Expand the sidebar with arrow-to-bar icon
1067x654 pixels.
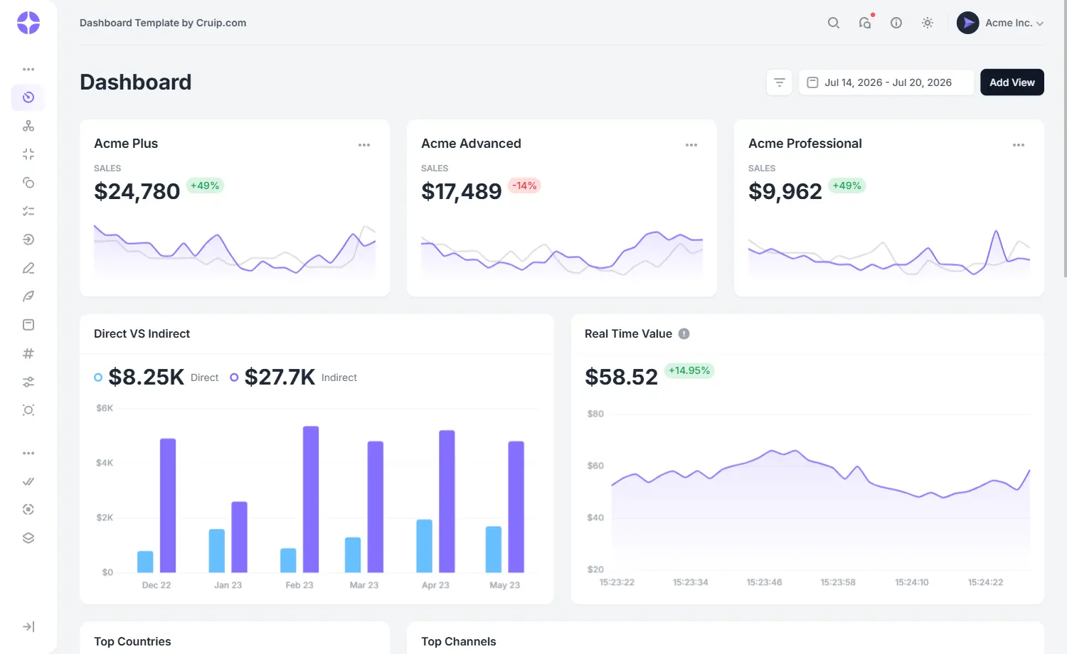pyautogui.click(x=28, y=626)
